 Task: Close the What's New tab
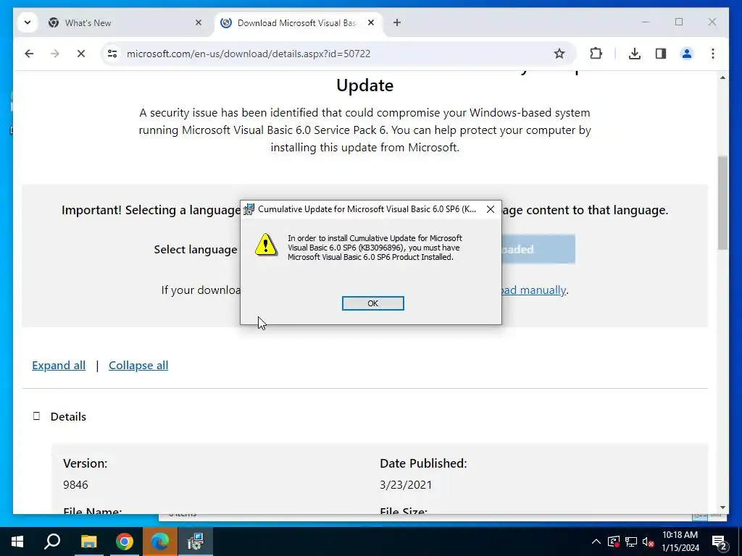point(199,22)
